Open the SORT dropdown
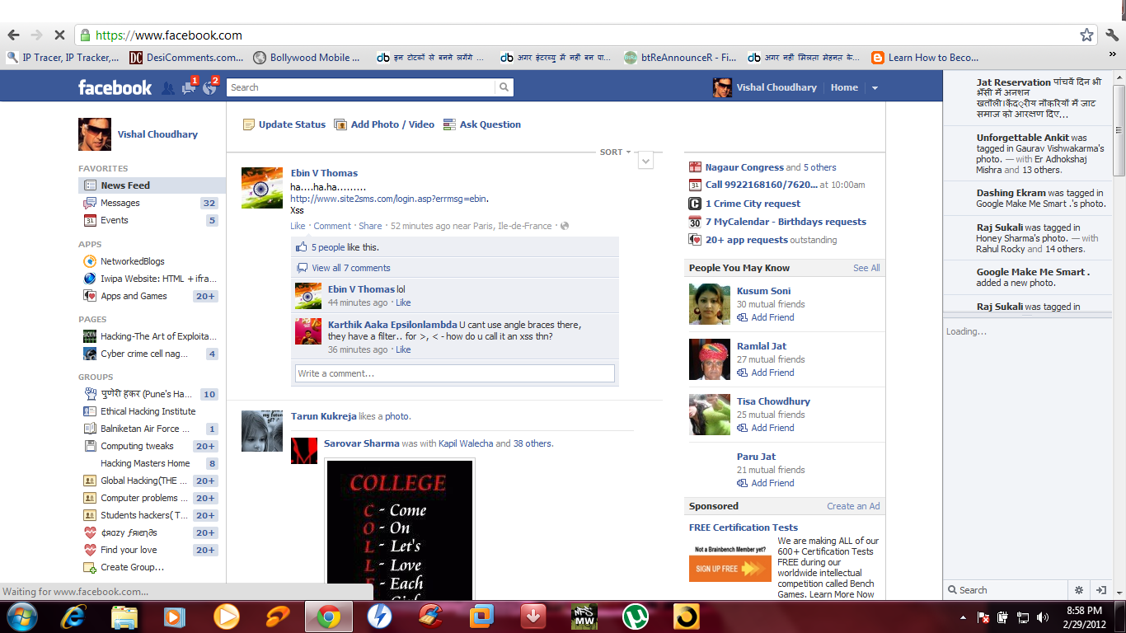This screenshot has width=1126, height=633. [x=613, y=151]
